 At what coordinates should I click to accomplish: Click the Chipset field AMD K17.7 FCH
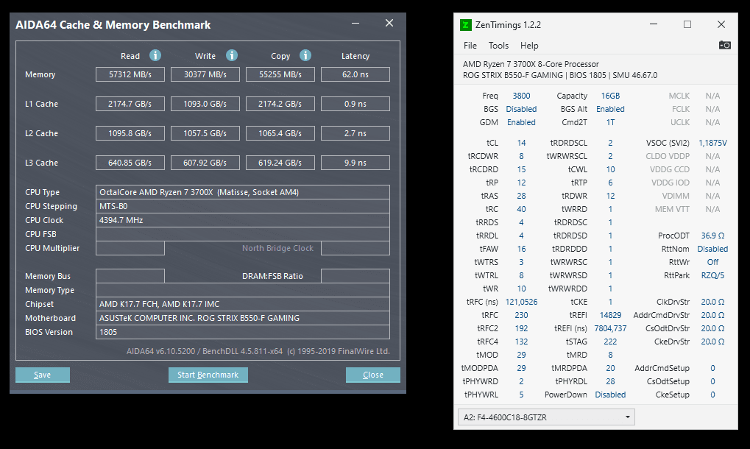pos(242,304)
